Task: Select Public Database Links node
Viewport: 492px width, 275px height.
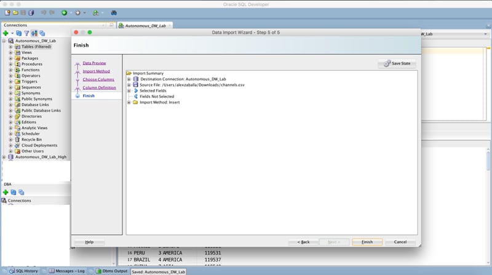Action: (x=41, y=111)
